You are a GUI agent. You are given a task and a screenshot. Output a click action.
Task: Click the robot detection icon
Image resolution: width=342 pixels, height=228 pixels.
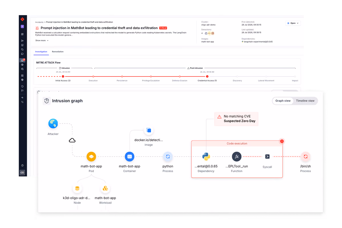206,33
